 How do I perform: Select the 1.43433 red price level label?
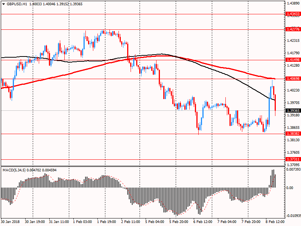[293, 14]
